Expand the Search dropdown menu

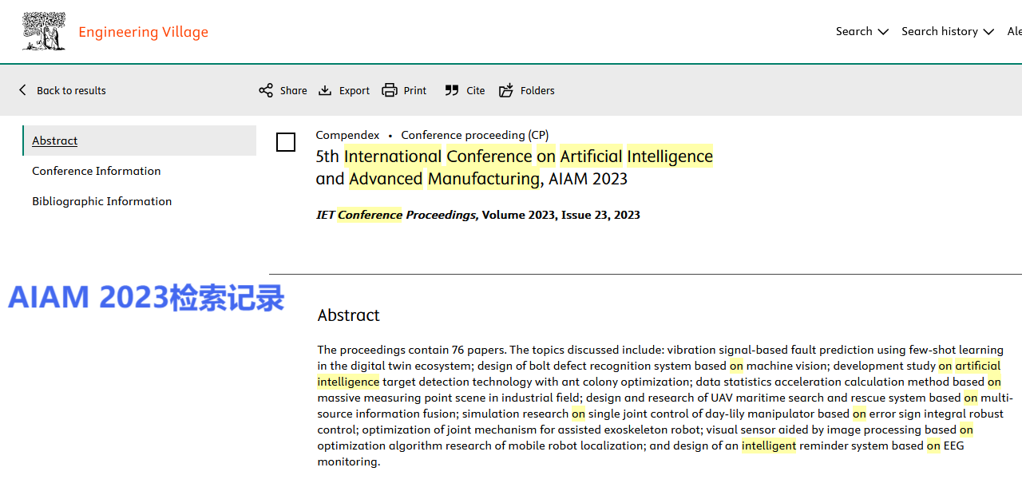pyautogui.click(x=862, y=31)
